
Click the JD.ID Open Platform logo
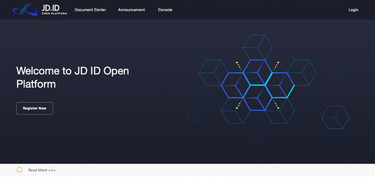(40, 10)
